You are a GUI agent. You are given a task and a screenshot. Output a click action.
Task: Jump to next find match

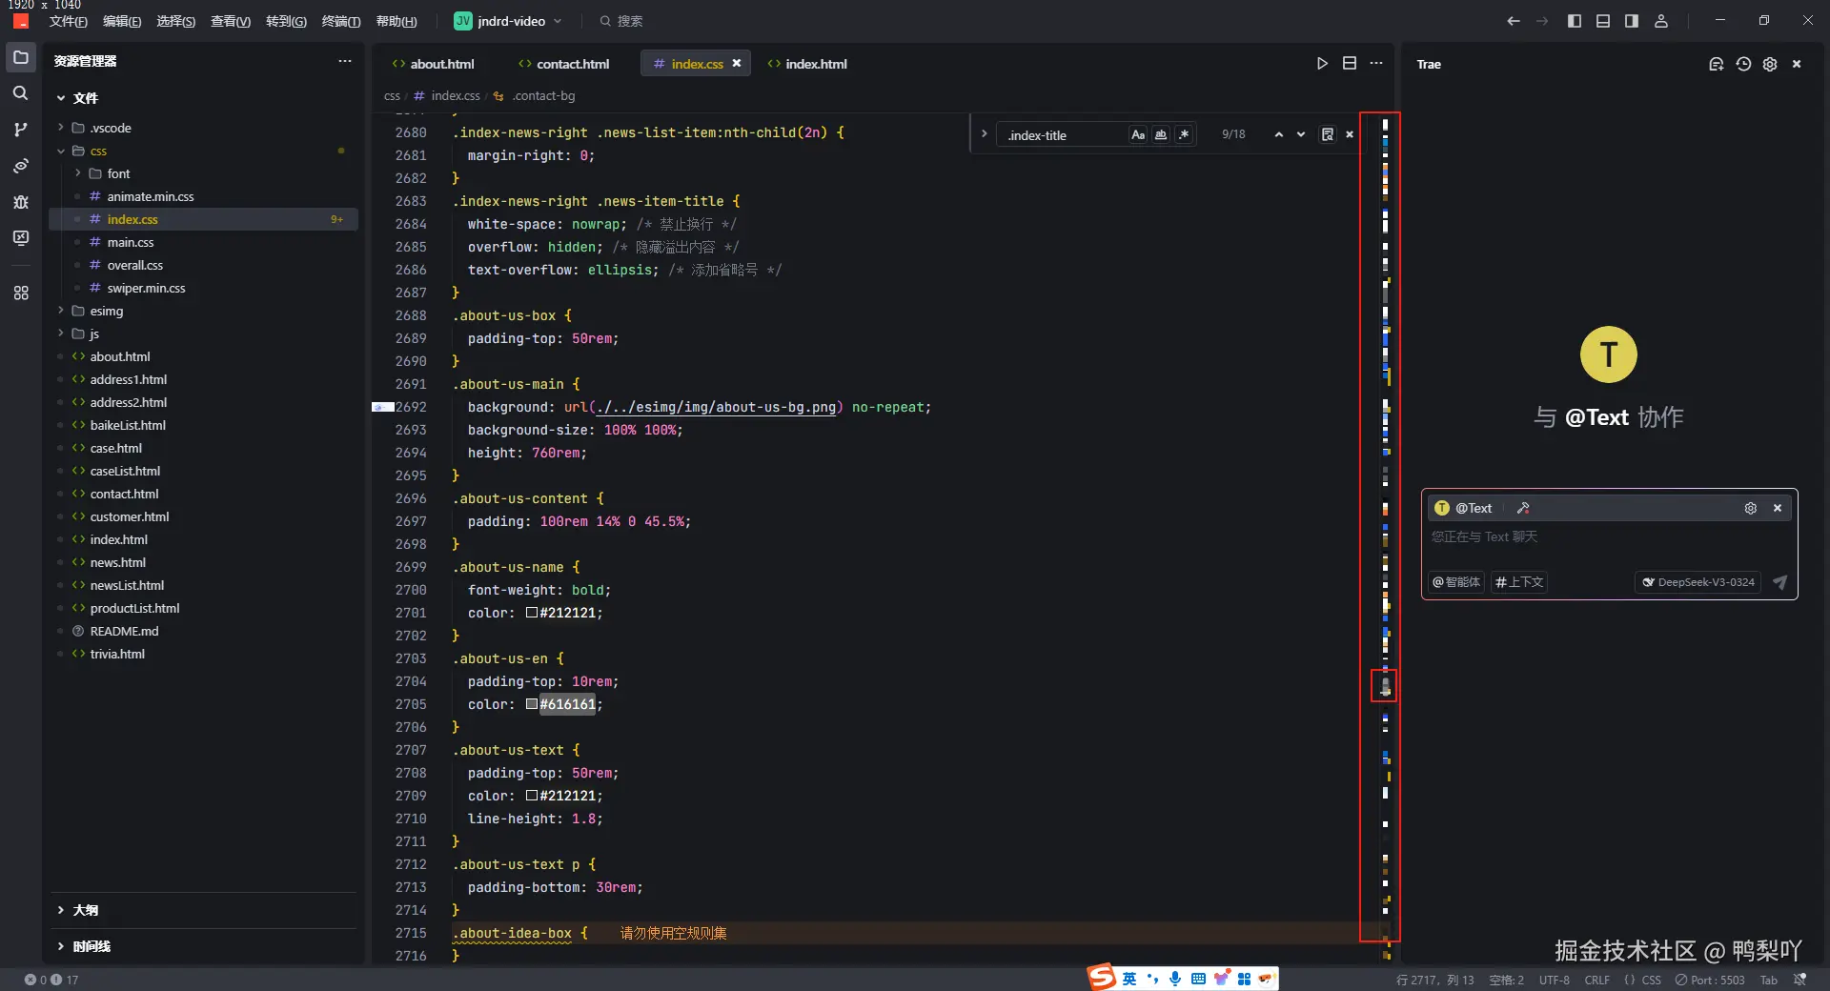pyautogui.click(x=1301, y=135)
